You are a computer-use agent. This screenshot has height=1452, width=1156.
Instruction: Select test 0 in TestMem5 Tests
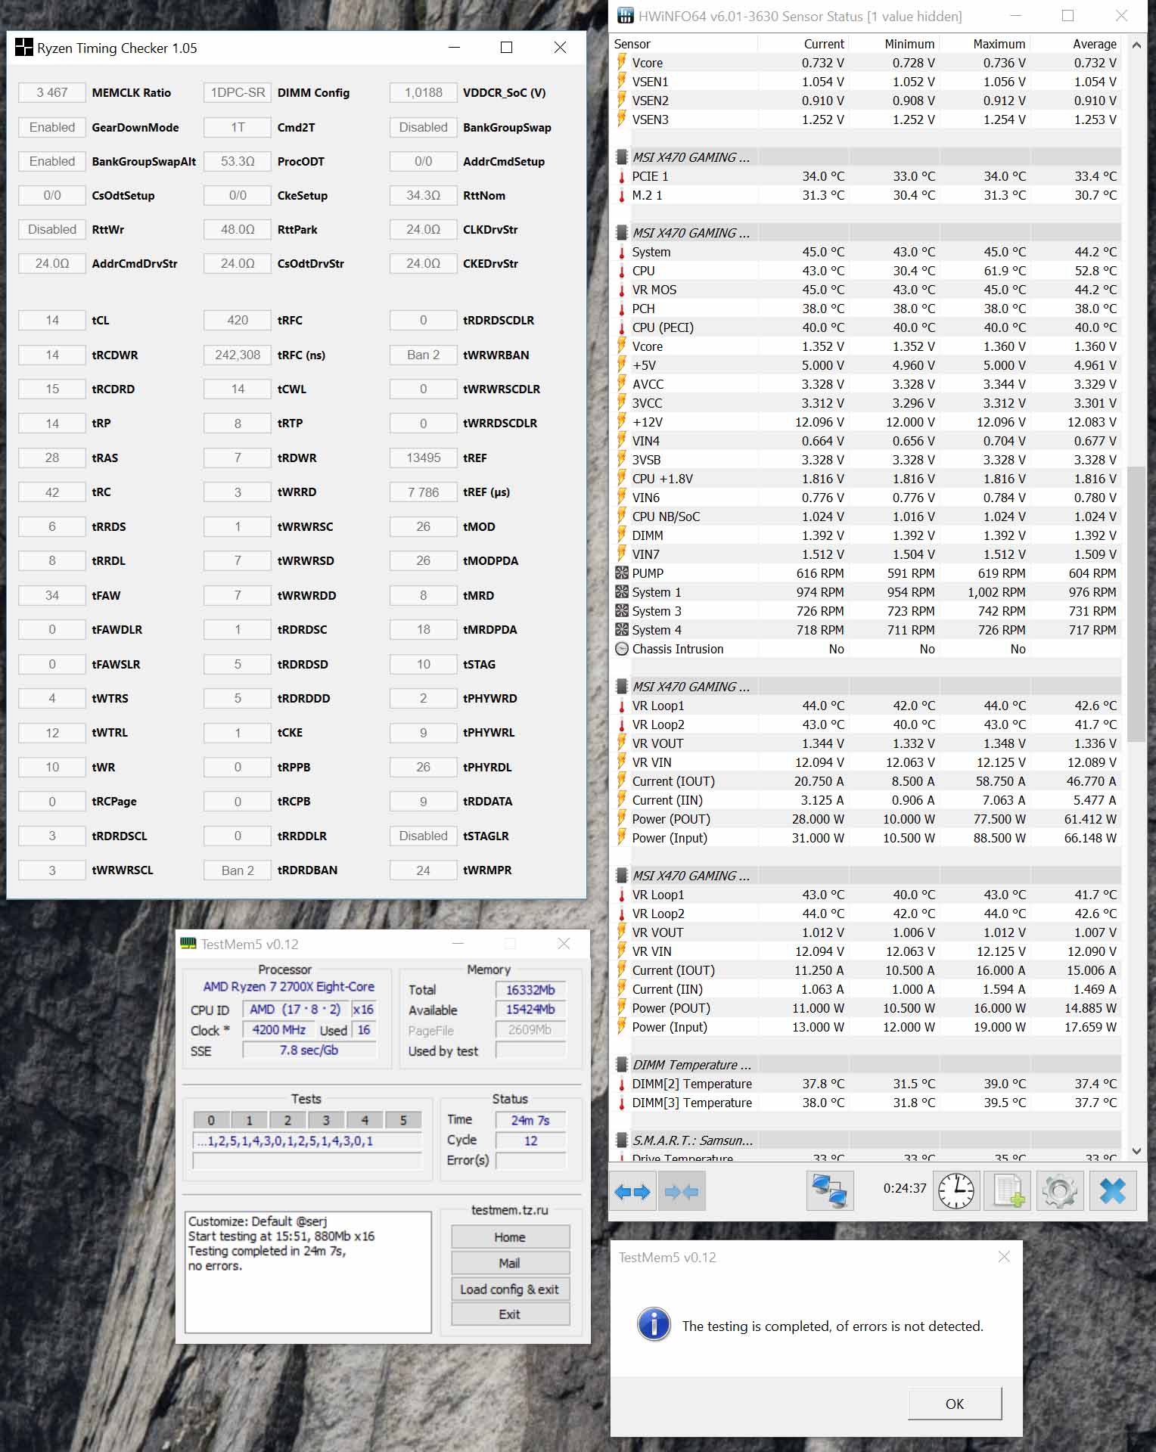click(x=211, y=1120)
